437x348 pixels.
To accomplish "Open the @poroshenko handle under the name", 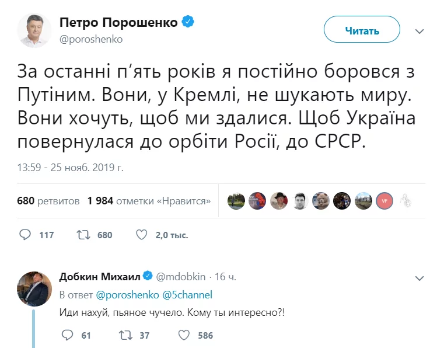I will pyautogui.click(x=91, y=39).
